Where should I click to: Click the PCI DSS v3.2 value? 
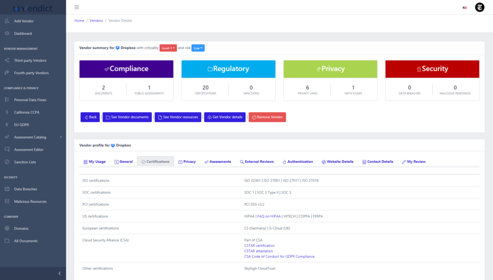coord(254,204)
